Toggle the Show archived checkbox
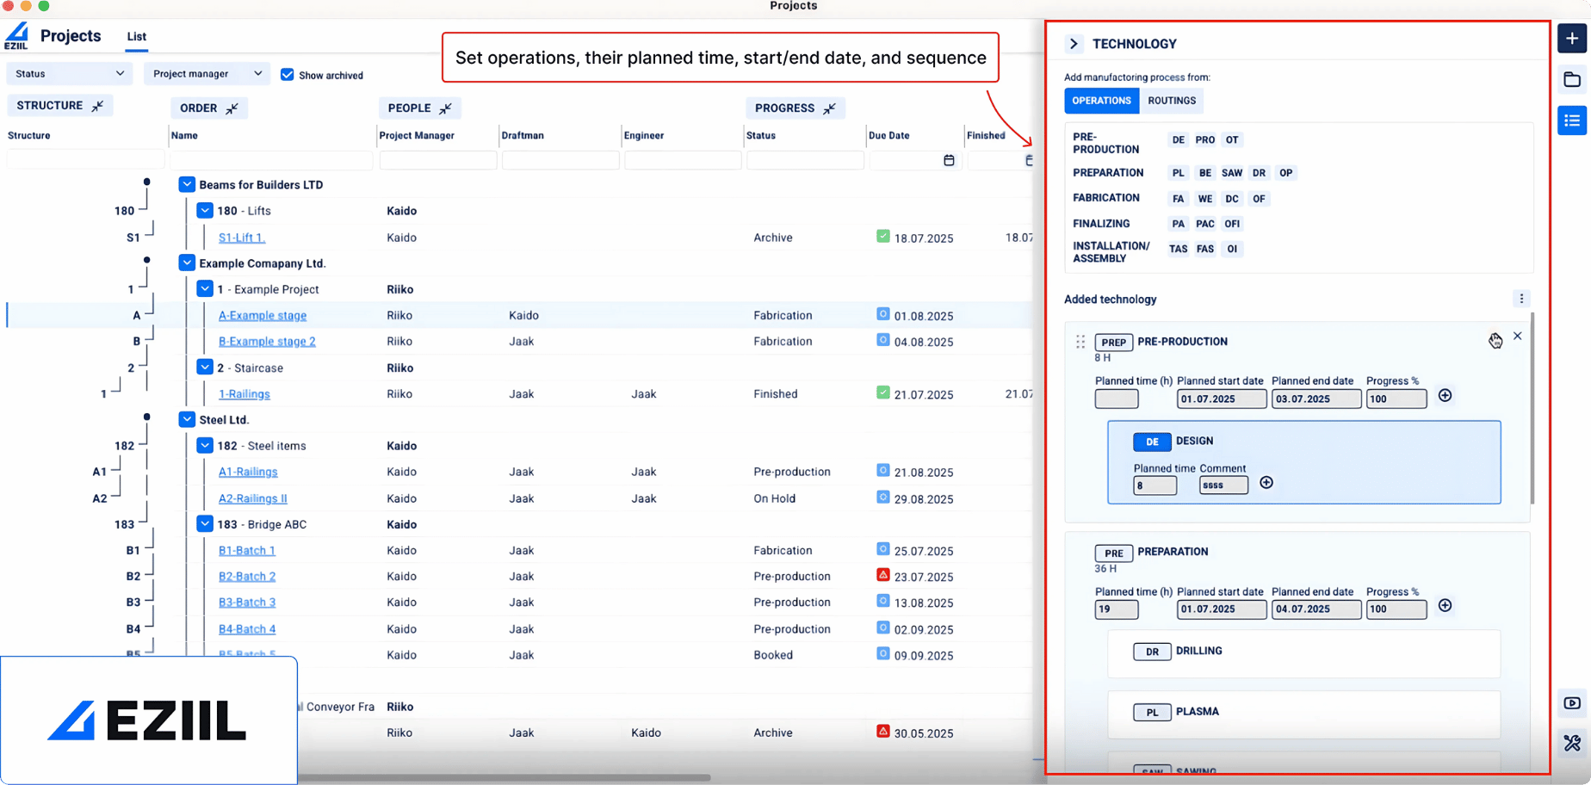Image resolution: width=1591 pixels, height=785 pixels. [288, 75]
